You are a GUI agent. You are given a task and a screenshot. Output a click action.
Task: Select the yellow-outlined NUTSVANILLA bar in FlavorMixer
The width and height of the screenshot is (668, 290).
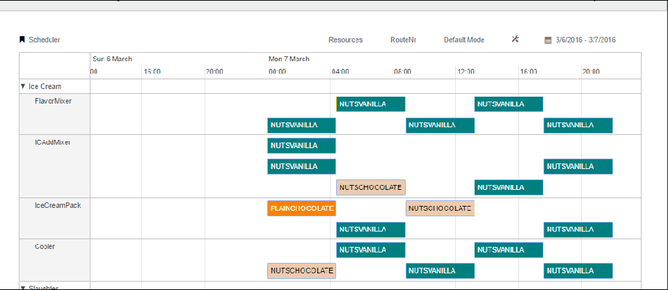370,104
